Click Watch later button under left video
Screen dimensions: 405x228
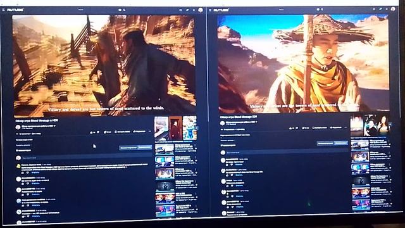[x=122, y=132]
